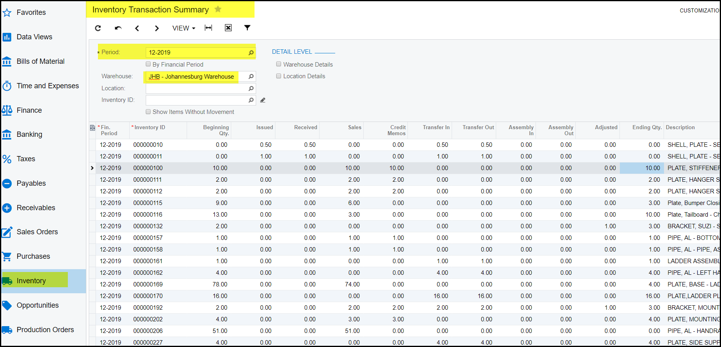
Task: Click the pencil edit icon beside Inventory ID
Action: [x=263, y=100]
